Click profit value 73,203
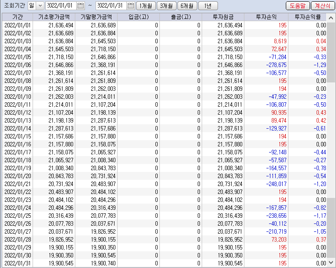 (279, 240)
